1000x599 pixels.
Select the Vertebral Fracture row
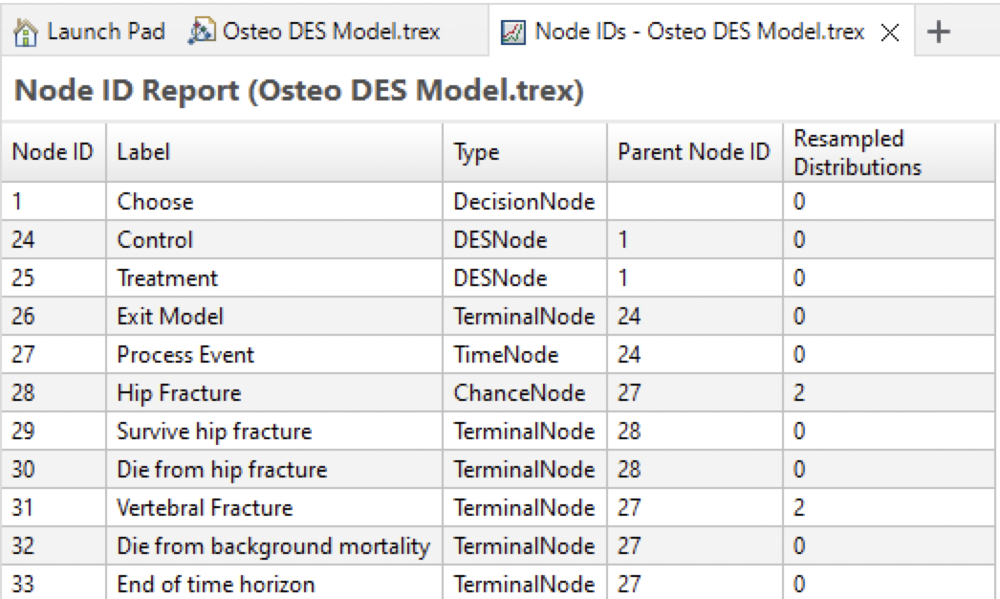point(287,507)
